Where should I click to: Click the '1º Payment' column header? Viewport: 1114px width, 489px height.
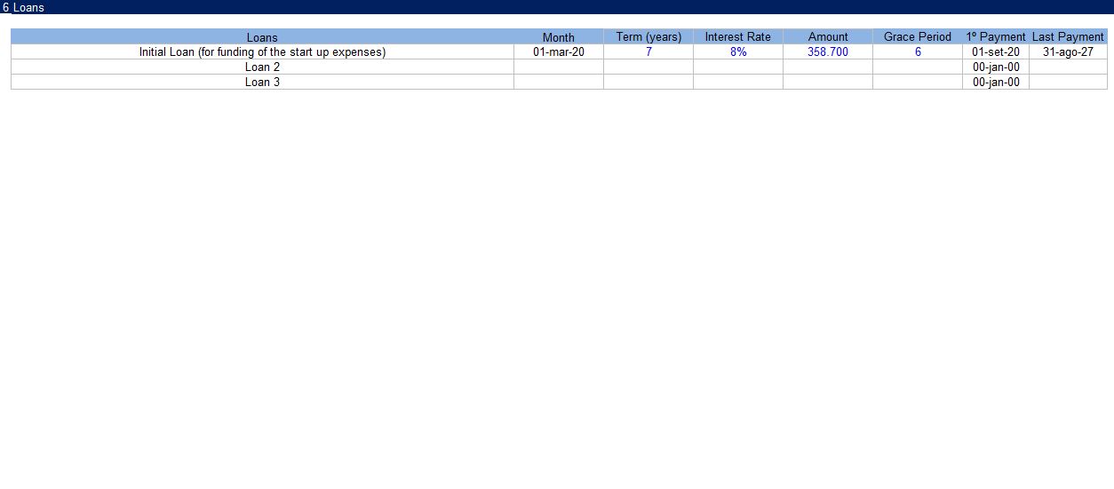click(996, 37)
